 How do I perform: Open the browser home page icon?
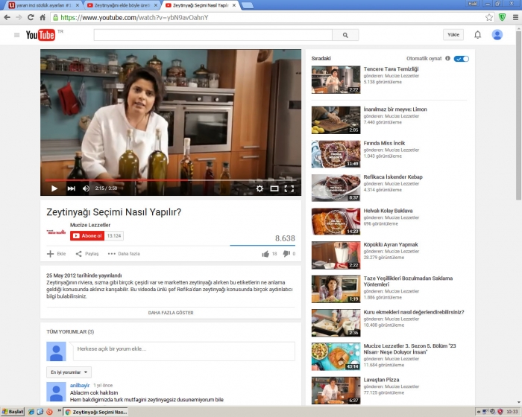[x=43, y=17]
